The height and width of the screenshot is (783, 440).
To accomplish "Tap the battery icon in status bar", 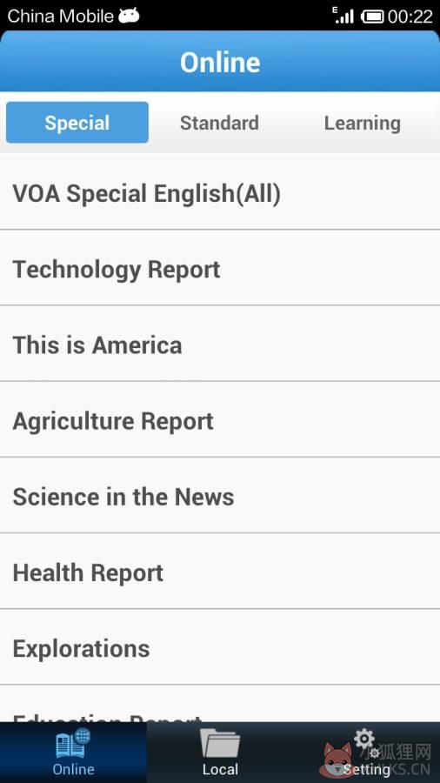I will (x=371, y=17).
